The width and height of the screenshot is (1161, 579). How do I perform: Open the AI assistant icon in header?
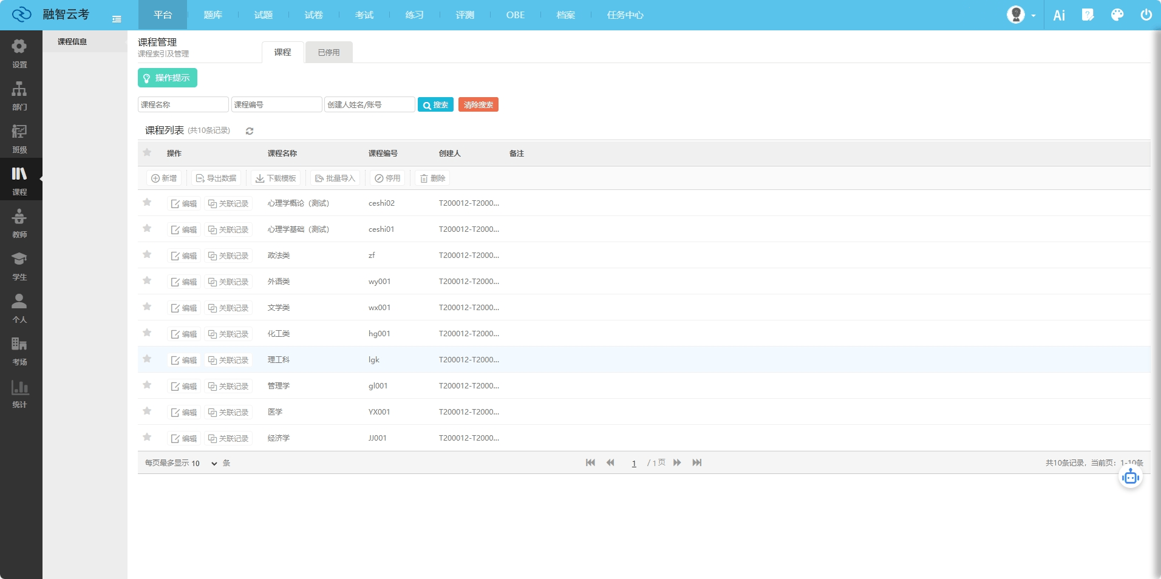tap(1059, 15)
